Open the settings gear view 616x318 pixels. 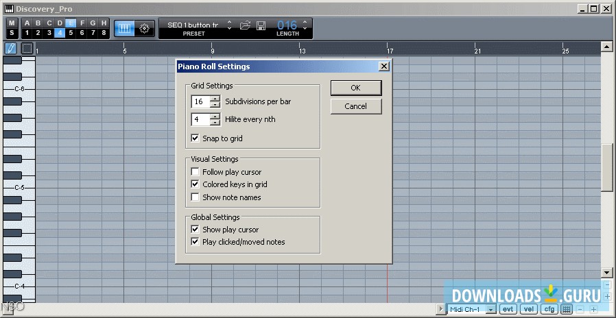(144, 28)
